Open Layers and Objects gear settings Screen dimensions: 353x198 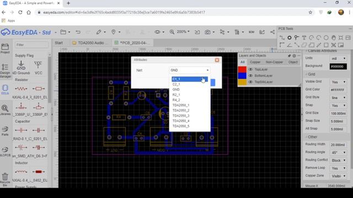pos(294,56)
